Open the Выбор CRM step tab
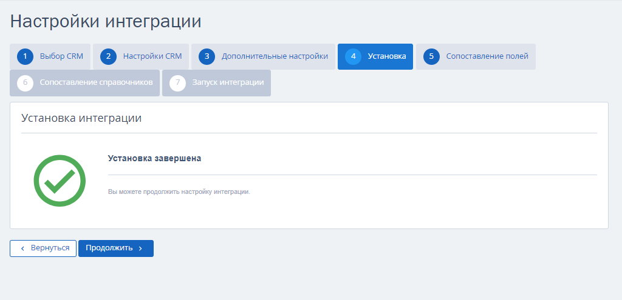Image resolution: width=622 pixels, height=300 pixels. (50, 56)
